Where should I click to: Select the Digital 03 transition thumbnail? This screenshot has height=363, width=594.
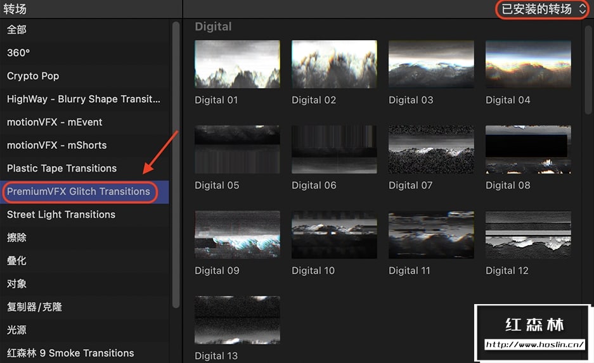[x=431, y=64]
